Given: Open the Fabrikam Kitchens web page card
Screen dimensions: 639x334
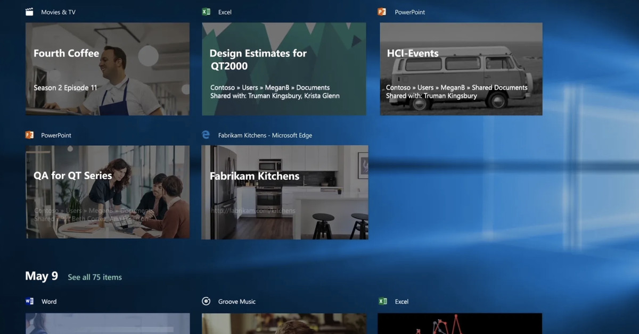Looking at the screenshot, I should pyautogui.click(x=285, y=192).
